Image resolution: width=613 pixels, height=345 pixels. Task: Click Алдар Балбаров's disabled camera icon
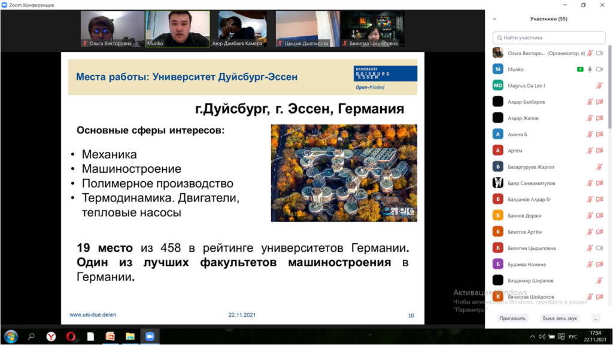pyautogui.click(x=599, y=102)
